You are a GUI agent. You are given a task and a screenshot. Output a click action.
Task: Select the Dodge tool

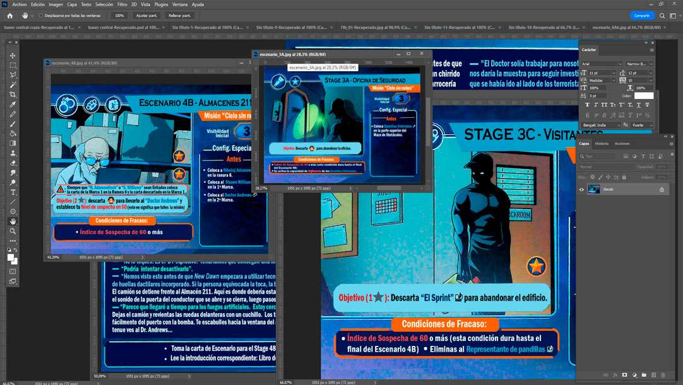[x=13, y=182]
